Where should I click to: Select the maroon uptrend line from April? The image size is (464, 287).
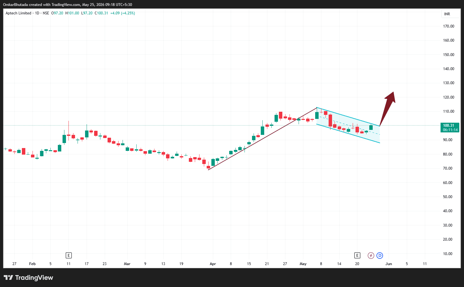(x=262, y=139)
